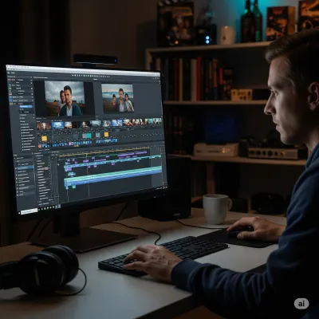The width and height of the screenshot is (319, 319).
Task: Select the wide teal-blue audio track clip
Action: pyautogui.click(x=112, y=175)
